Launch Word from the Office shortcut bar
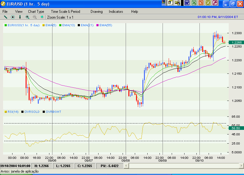 coord(187,3)
